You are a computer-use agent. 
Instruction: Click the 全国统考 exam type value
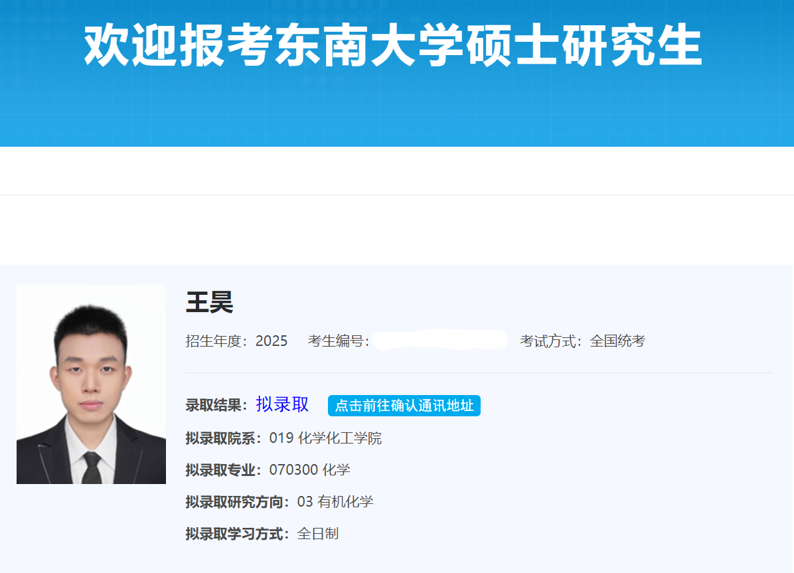pyautogui.click(x=617, y=341)
